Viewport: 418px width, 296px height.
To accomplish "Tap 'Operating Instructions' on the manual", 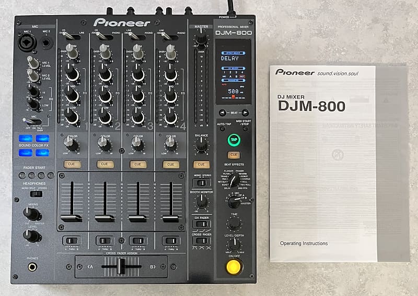I will pos(304,243).
